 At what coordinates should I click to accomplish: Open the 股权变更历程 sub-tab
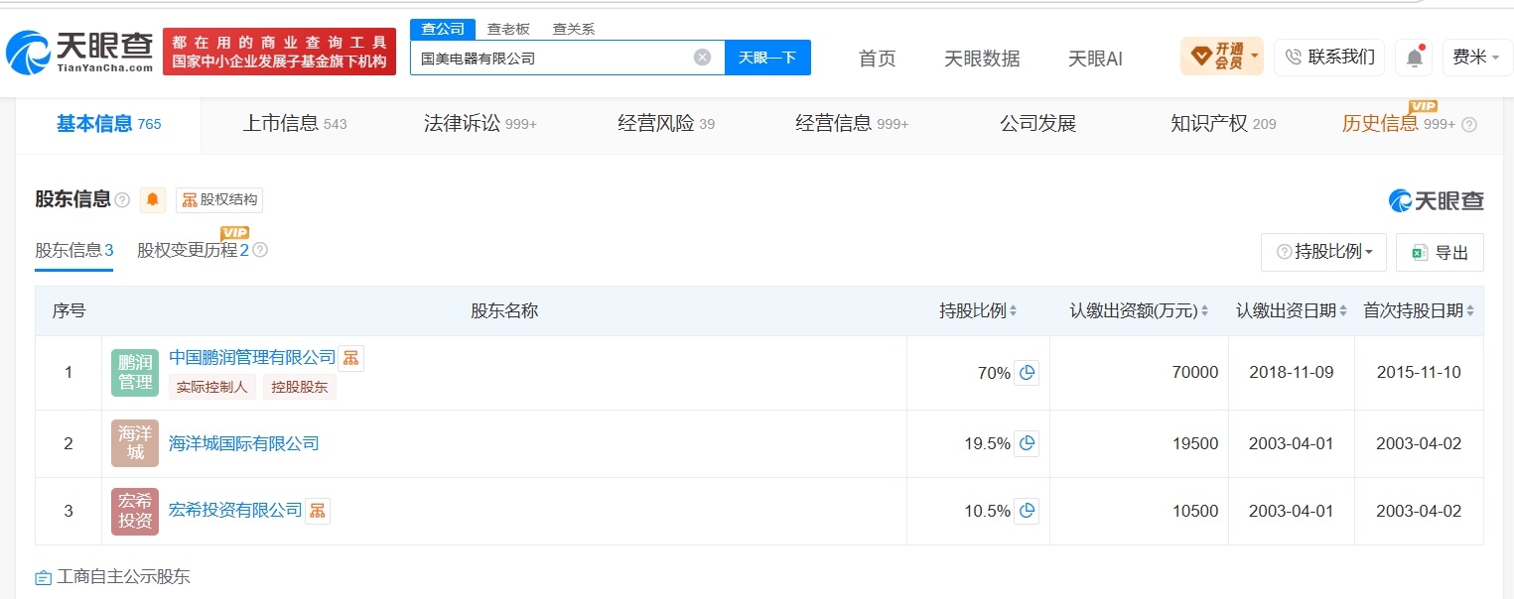(193, 250)
